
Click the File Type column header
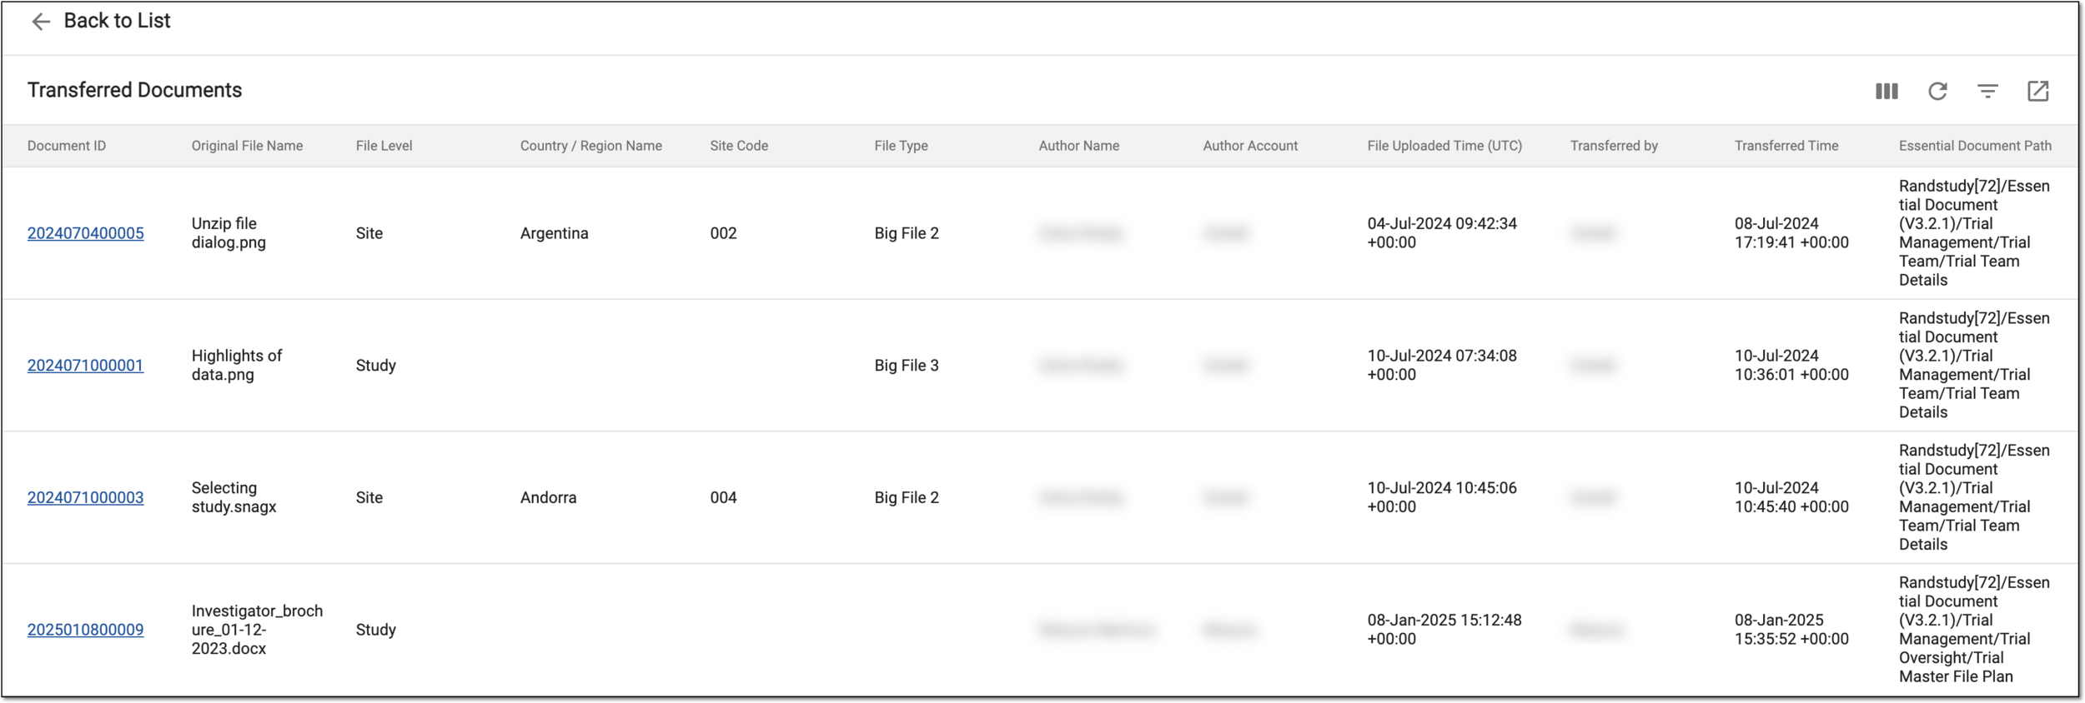[901, 146]
